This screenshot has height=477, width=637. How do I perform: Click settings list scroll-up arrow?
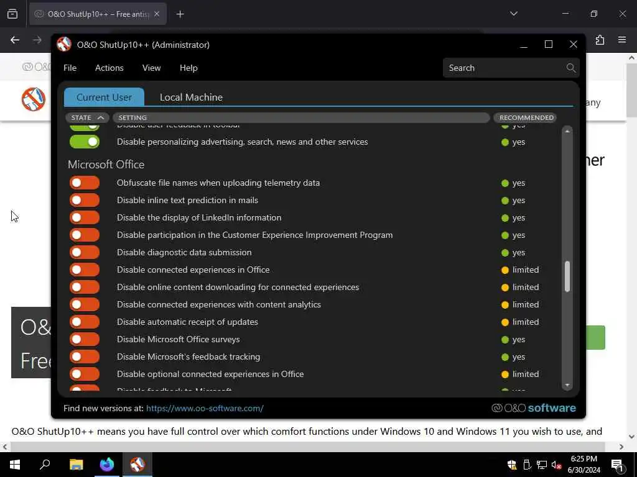click(567, 131)
